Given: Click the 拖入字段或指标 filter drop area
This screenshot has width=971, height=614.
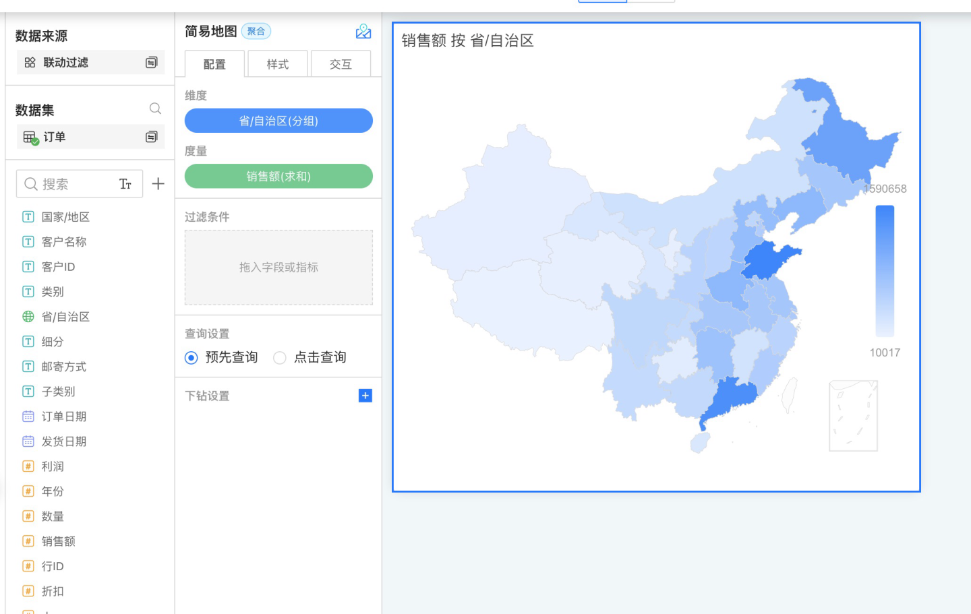Looking at the screenshot, I should (x=278, y=268).
